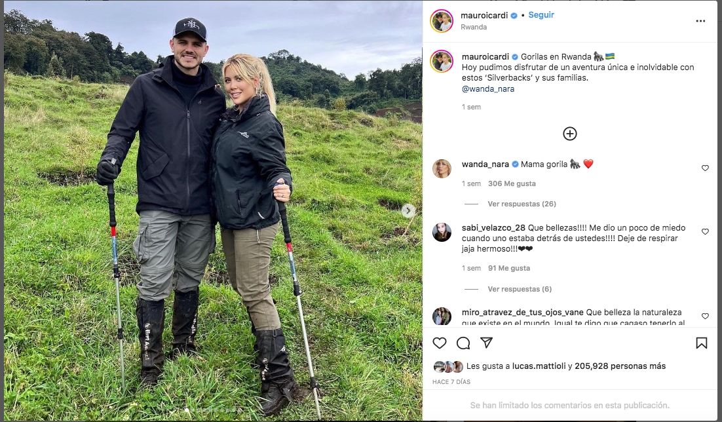The width and height of the screenshot is (722, 422).
Task: Share post via paper plane icon
Action: click(x=486, y=343)
